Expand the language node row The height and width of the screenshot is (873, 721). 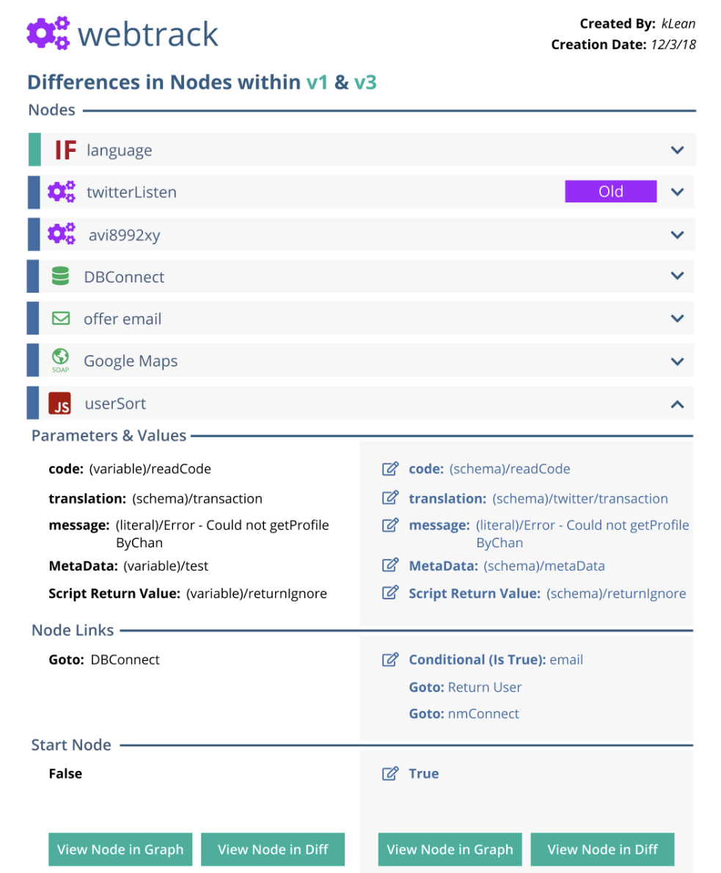[677, 150]
